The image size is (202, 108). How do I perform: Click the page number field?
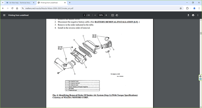point(85,15)
